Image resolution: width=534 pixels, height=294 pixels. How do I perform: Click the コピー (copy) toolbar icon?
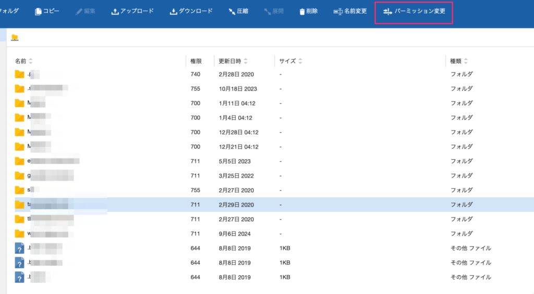tap(38, 11)
